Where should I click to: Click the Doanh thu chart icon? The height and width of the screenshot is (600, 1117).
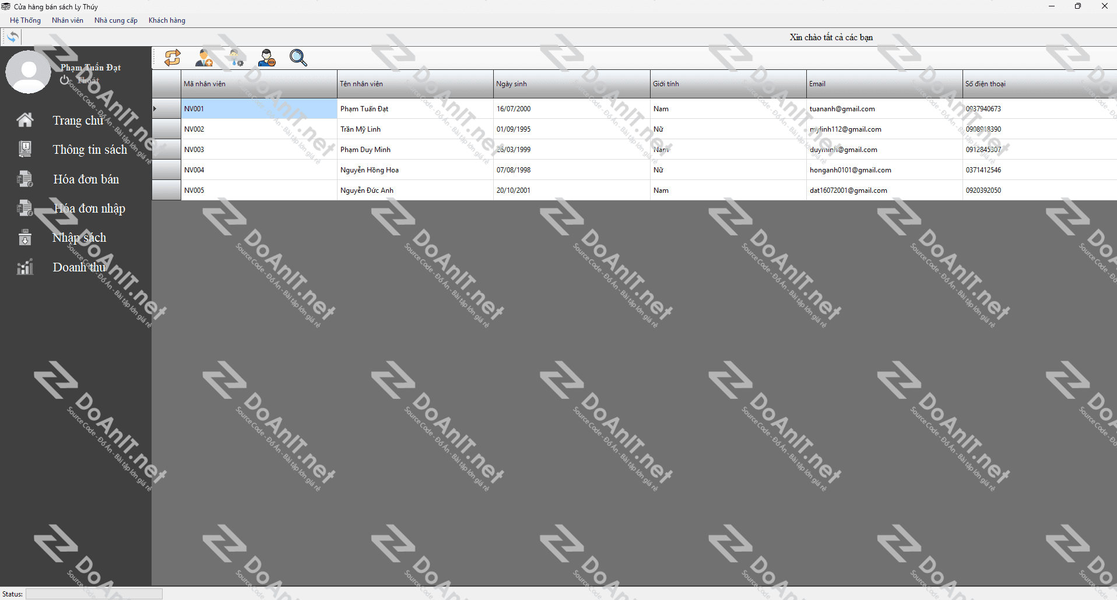point(24,267)
